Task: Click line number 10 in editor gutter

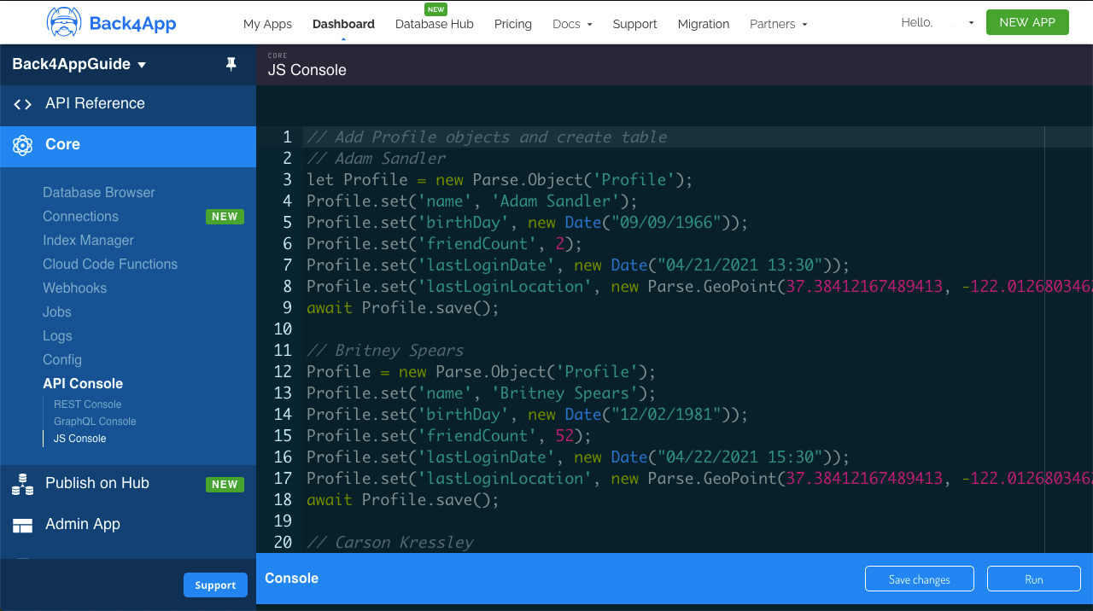Action: pyautogui.click(x=283, y=329)
